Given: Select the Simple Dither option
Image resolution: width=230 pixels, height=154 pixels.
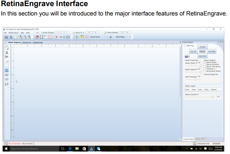Looking at the screenshot, I should click(7, 75).
